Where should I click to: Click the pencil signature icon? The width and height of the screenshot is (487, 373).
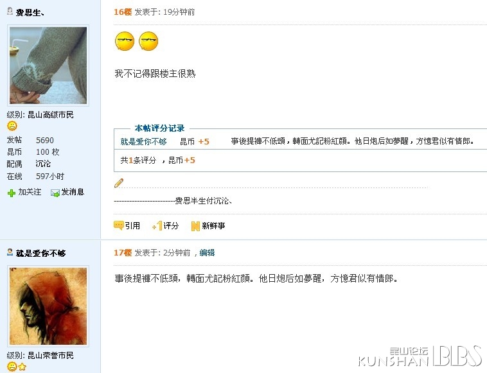pyautogui.click(x=119, y=183)
